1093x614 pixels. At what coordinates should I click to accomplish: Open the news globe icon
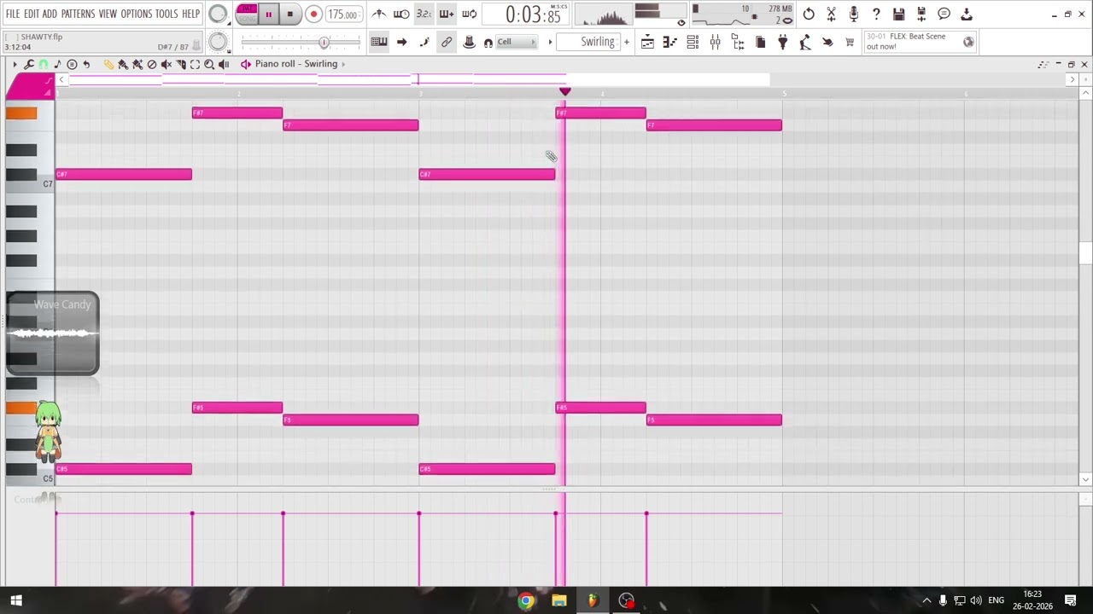968,42
